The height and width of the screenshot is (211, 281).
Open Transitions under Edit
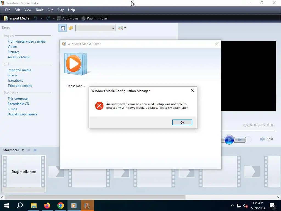[x=15, y=80]
